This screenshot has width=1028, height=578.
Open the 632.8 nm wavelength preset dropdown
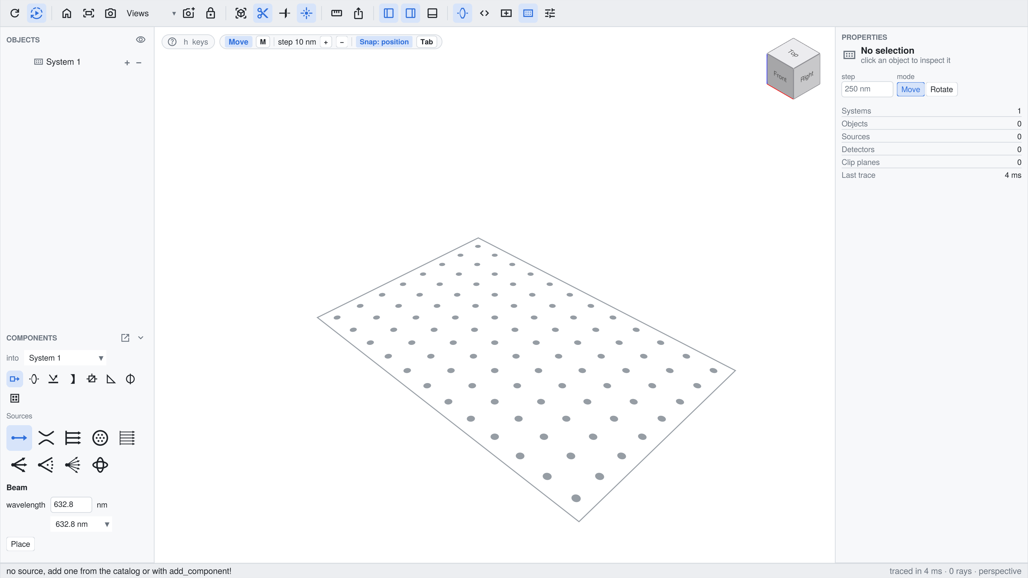[81, 524]
